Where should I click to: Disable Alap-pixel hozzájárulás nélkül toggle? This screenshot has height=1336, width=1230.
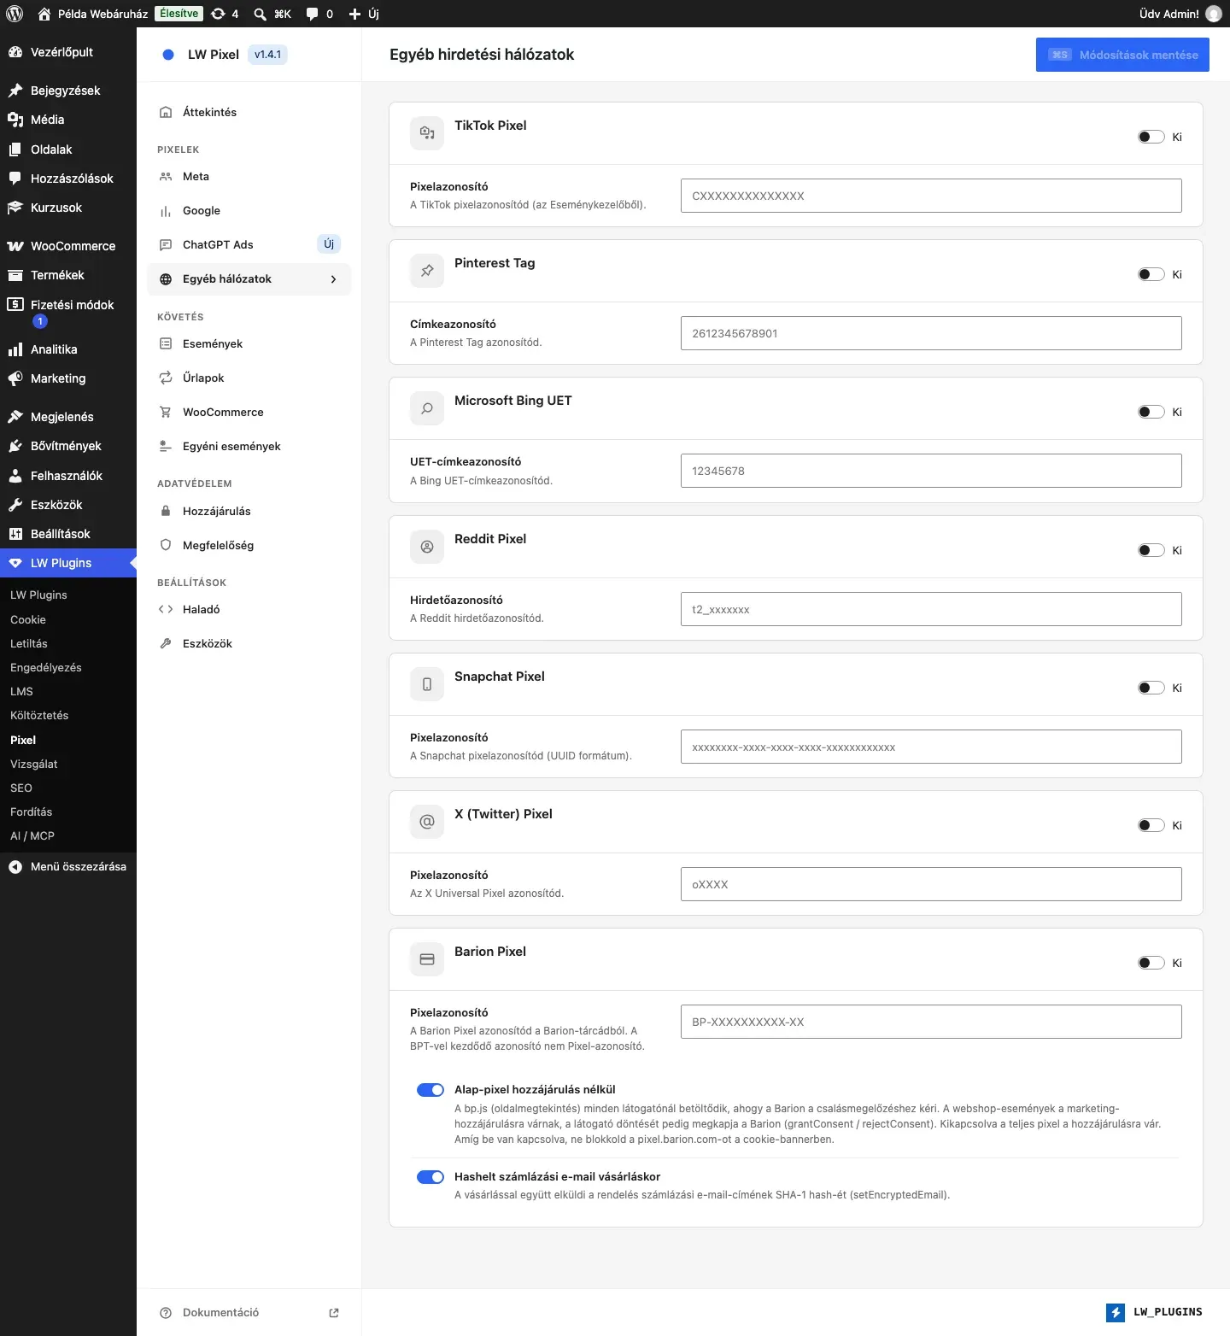[430, 1090]
